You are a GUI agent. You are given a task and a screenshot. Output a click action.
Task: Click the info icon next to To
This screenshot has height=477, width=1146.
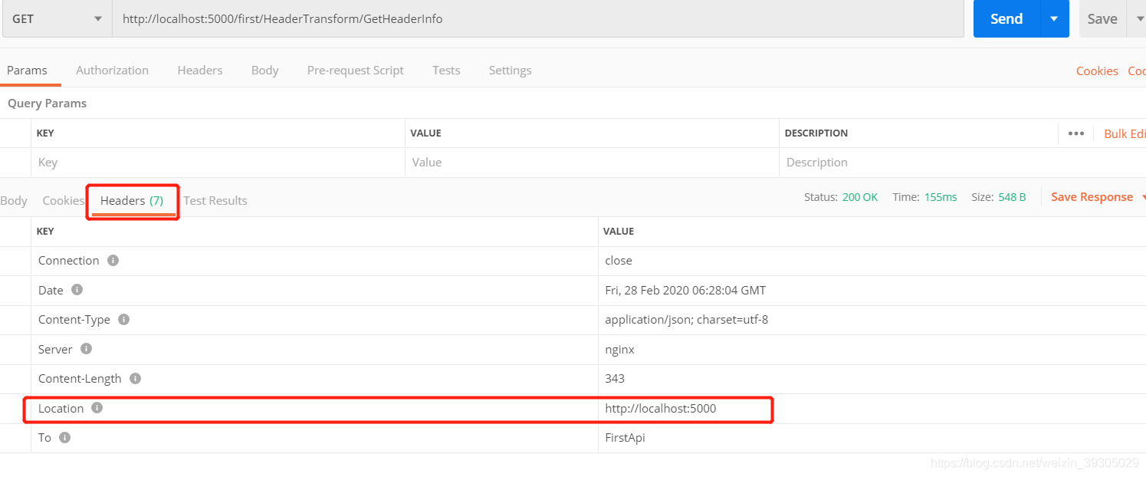[64, 438]
